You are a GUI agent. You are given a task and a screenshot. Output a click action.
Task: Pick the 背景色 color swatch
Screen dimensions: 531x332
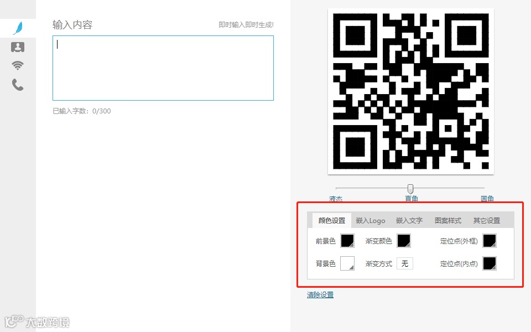point(347,263)
